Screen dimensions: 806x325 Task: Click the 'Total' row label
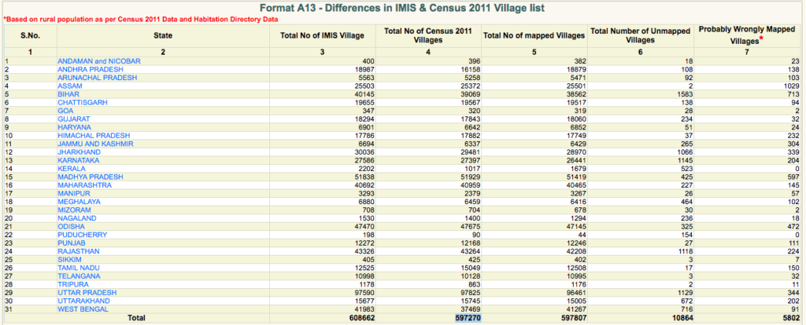click(x=135, y=319)
